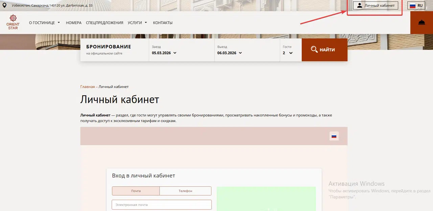The image size is (433, 211).
Task: Click the hotel address text in header
Action: click(52, 5)
